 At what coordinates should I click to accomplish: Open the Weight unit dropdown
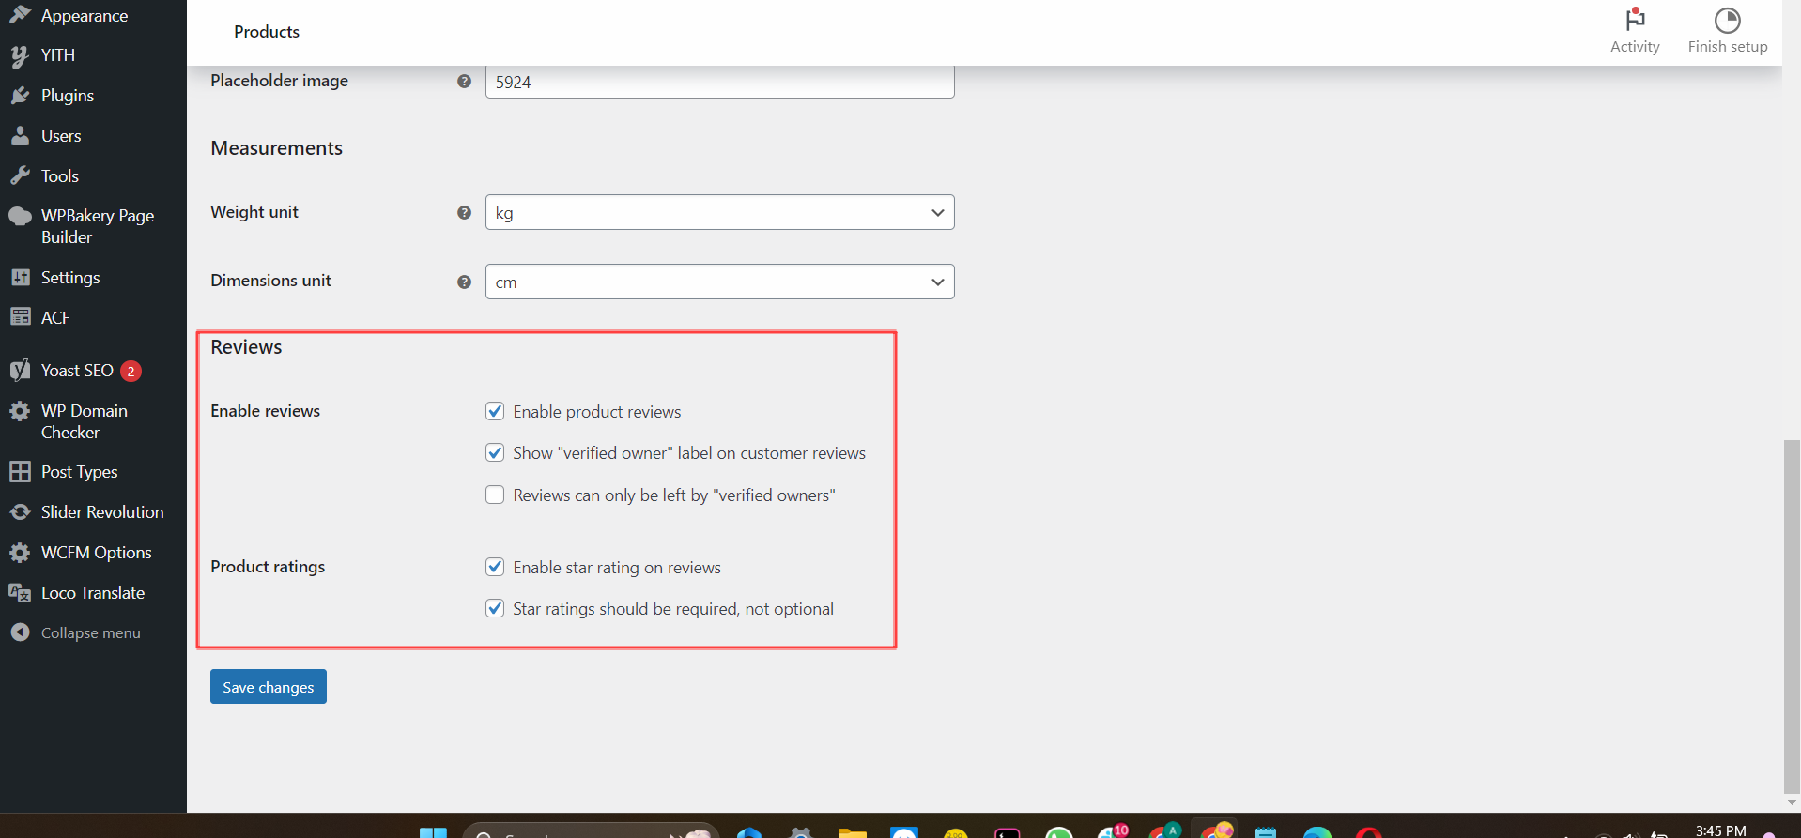719,212
